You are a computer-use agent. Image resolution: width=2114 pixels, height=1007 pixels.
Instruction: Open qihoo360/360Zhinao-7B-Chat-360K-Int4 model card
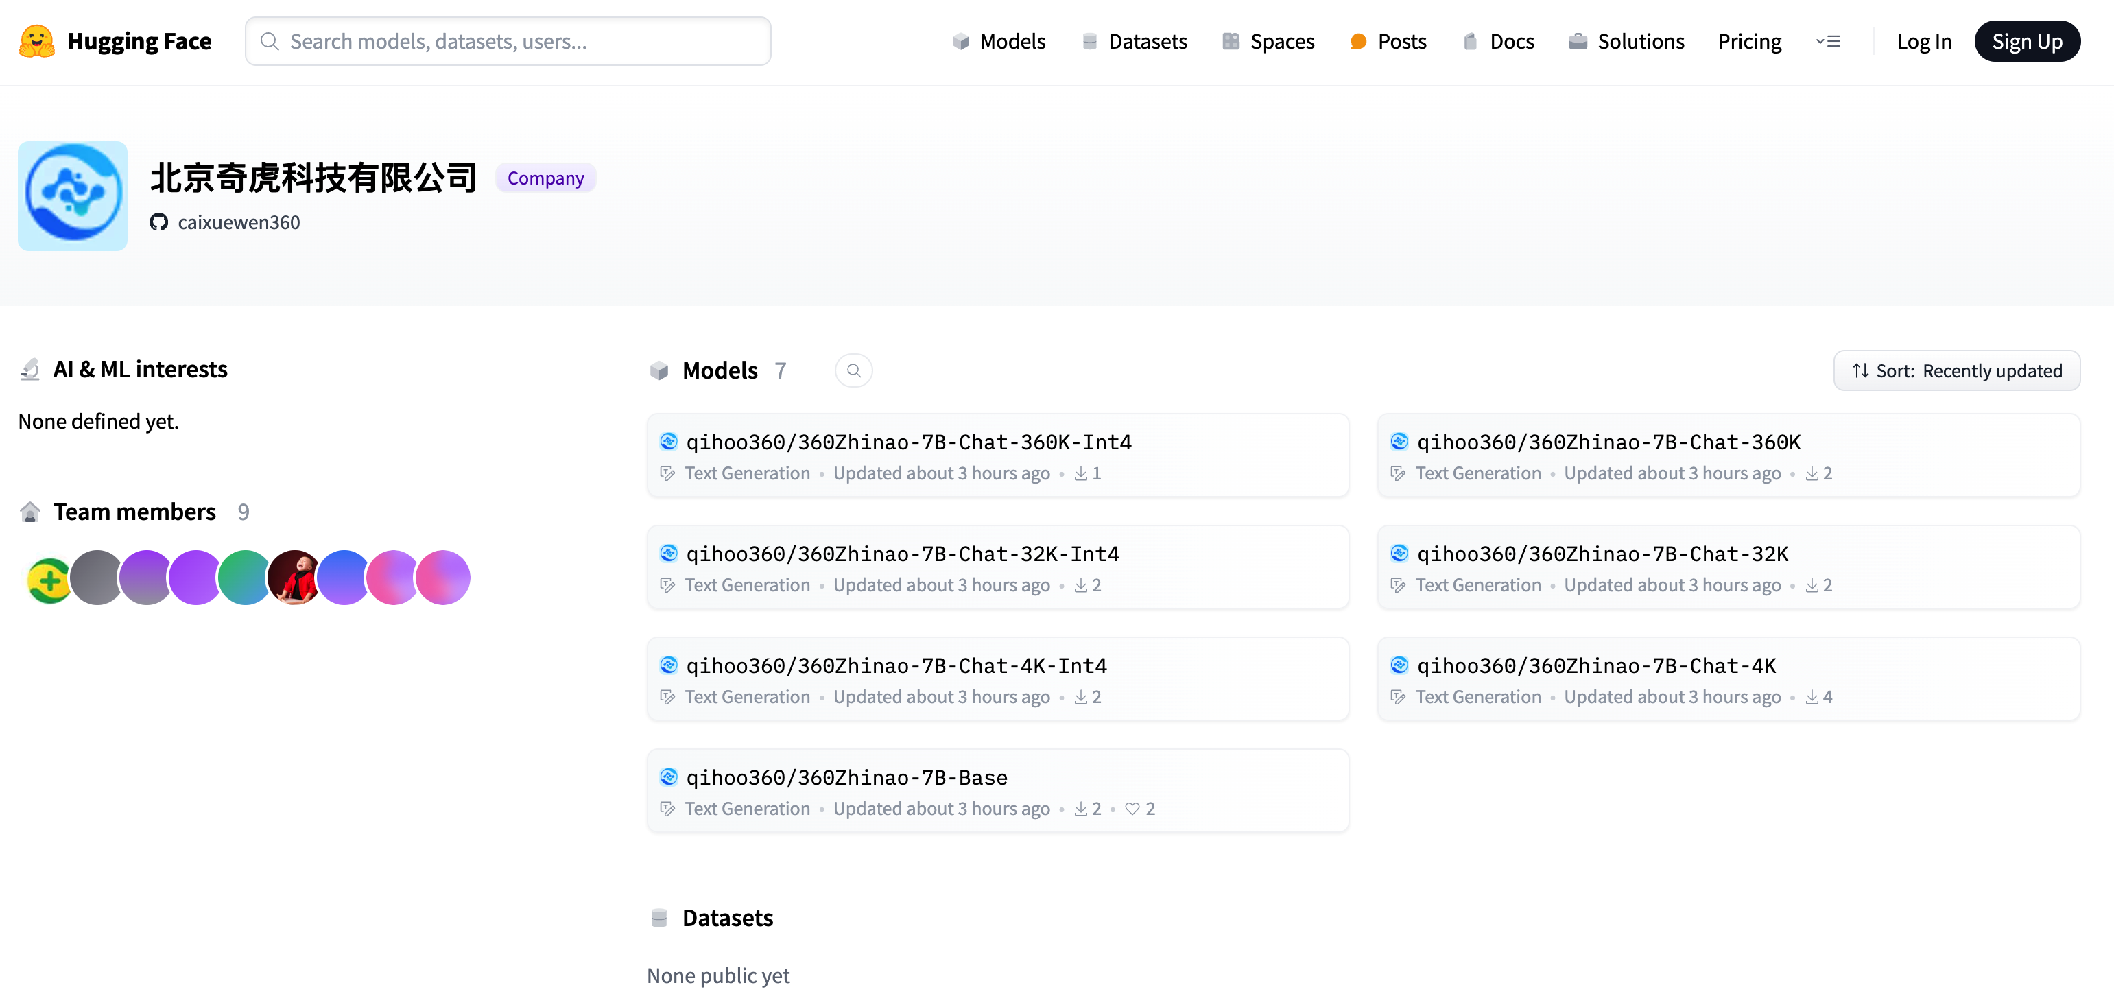point(998,455)
